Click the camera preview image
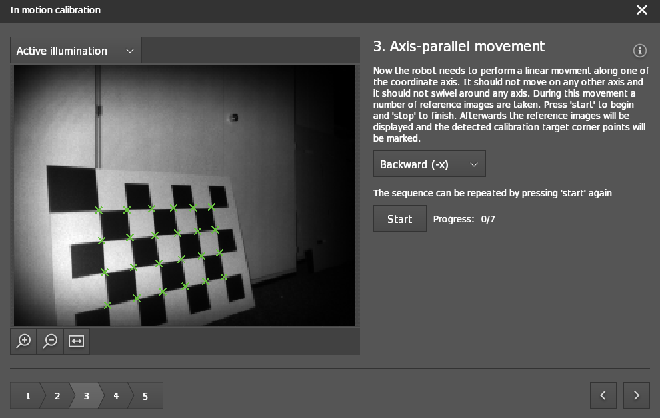 (x=185, y=196)
